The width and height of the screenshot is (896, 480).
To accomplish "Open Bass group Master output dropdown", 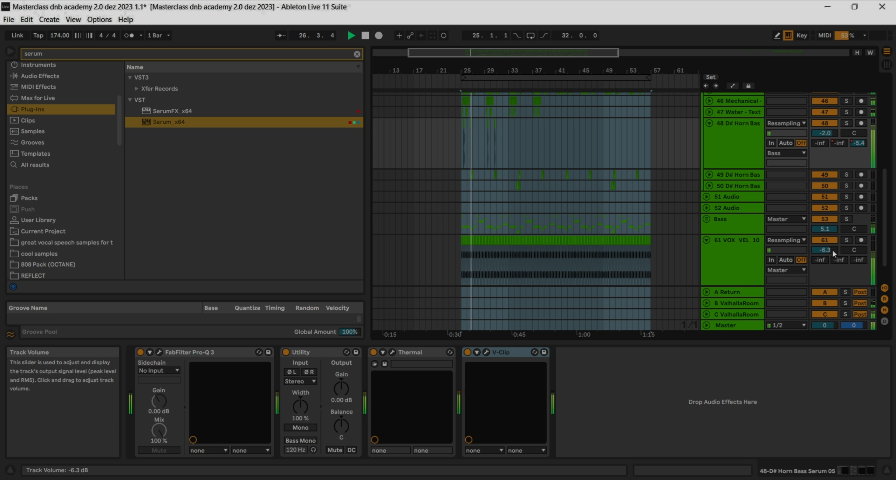I will coord(786,219).
